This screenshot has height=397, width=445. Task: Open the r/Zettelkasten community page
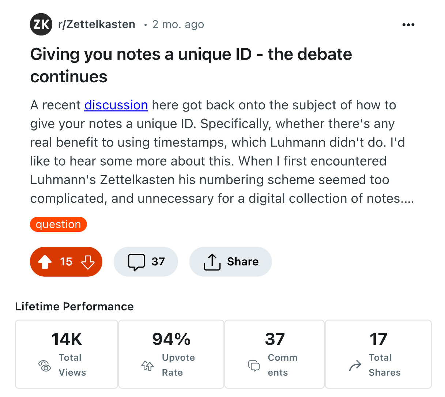[x=97, y=24]
